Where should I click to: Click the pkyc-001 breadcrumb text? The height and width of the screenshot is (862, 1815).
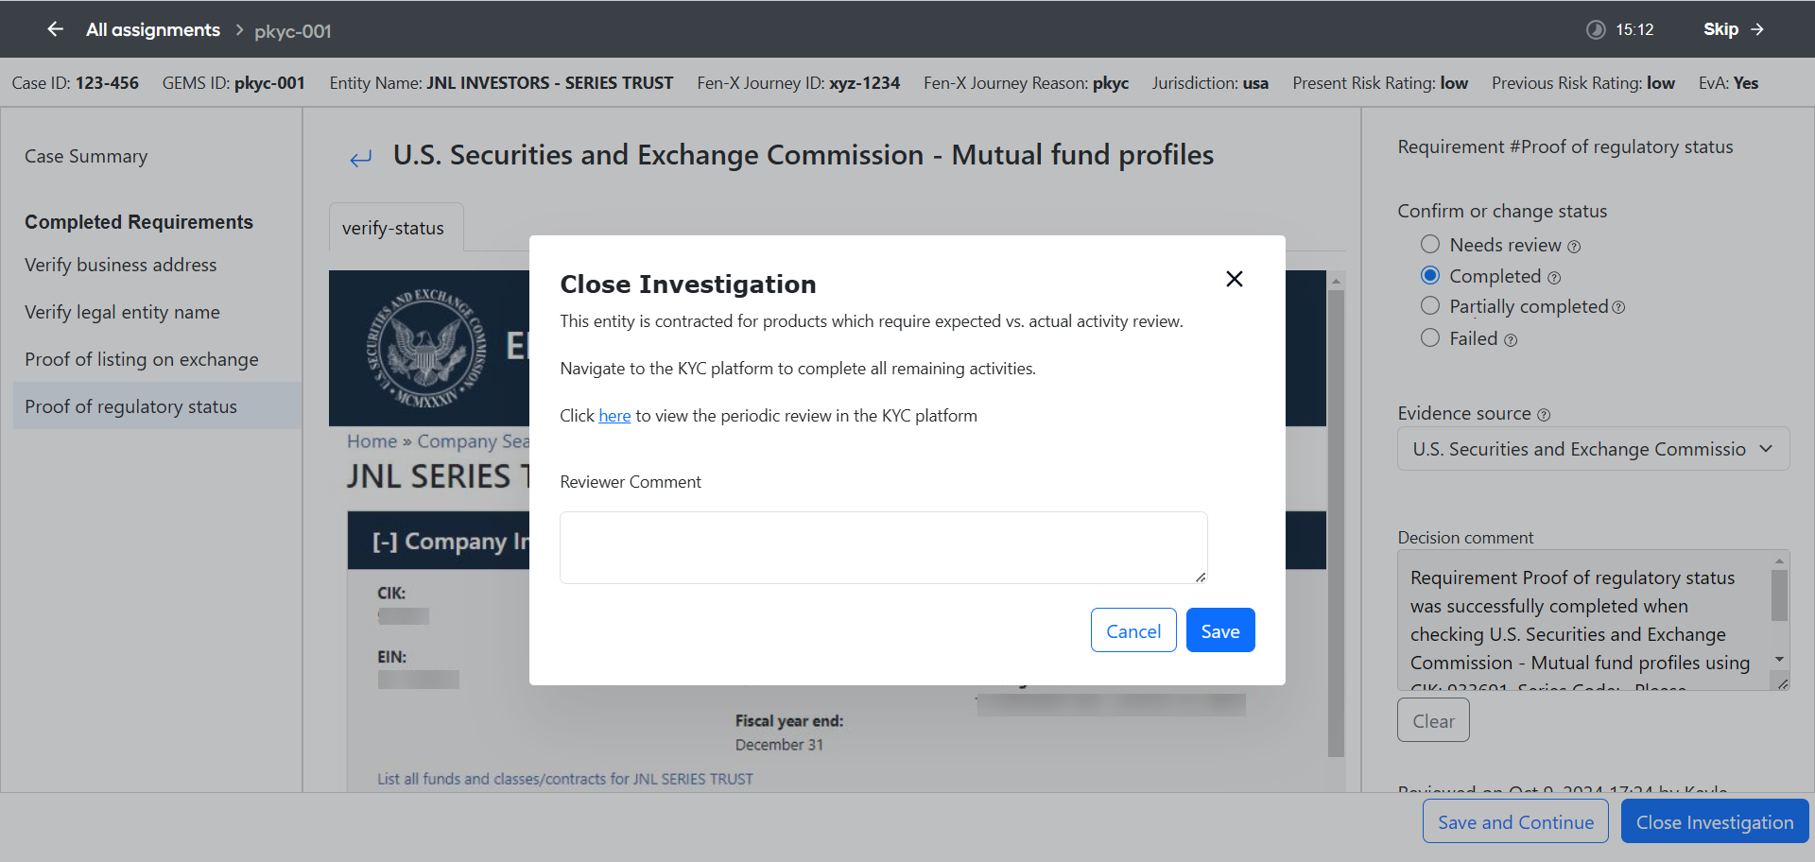293,31
